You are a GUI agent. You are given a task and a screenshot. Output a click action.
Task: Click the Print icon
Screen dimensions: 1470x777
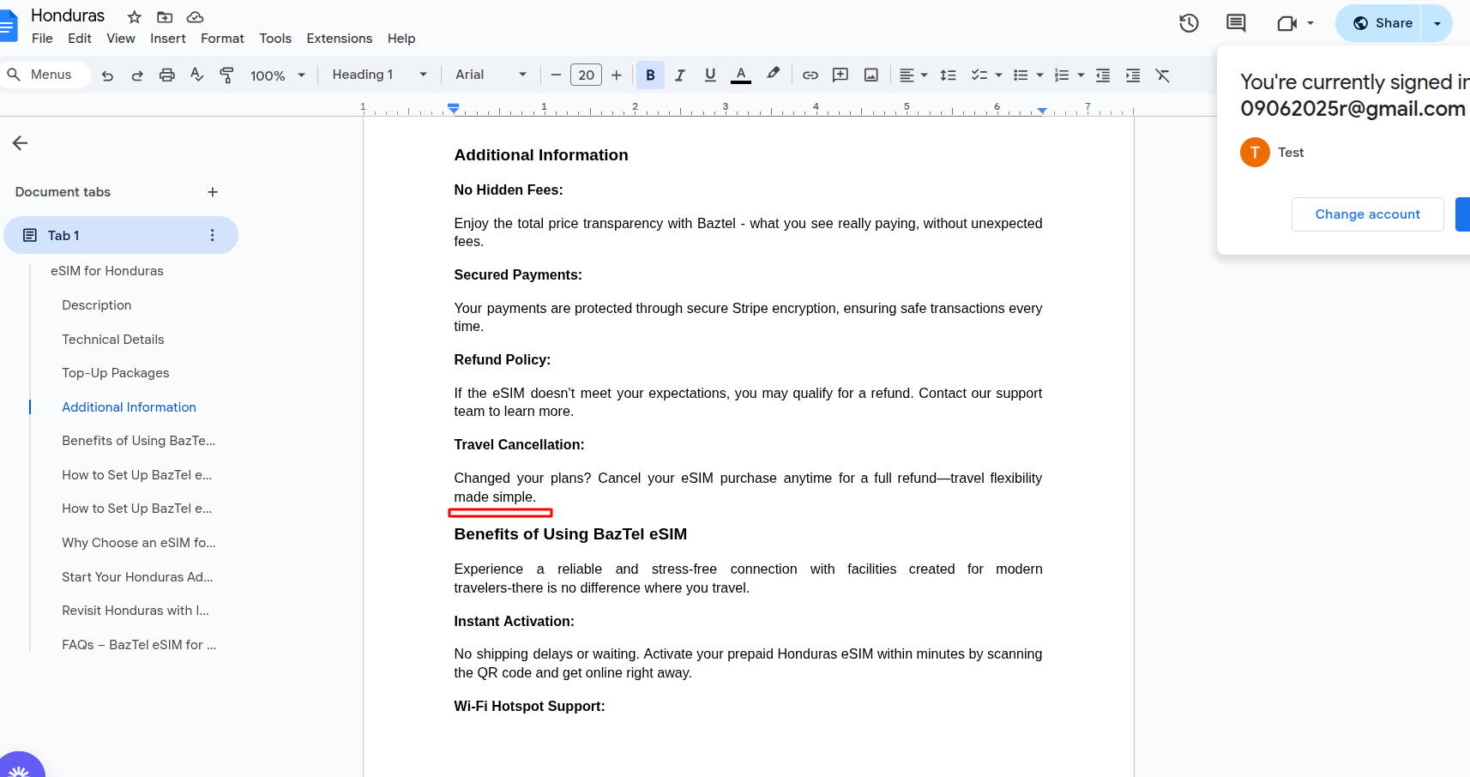(167, 75)
